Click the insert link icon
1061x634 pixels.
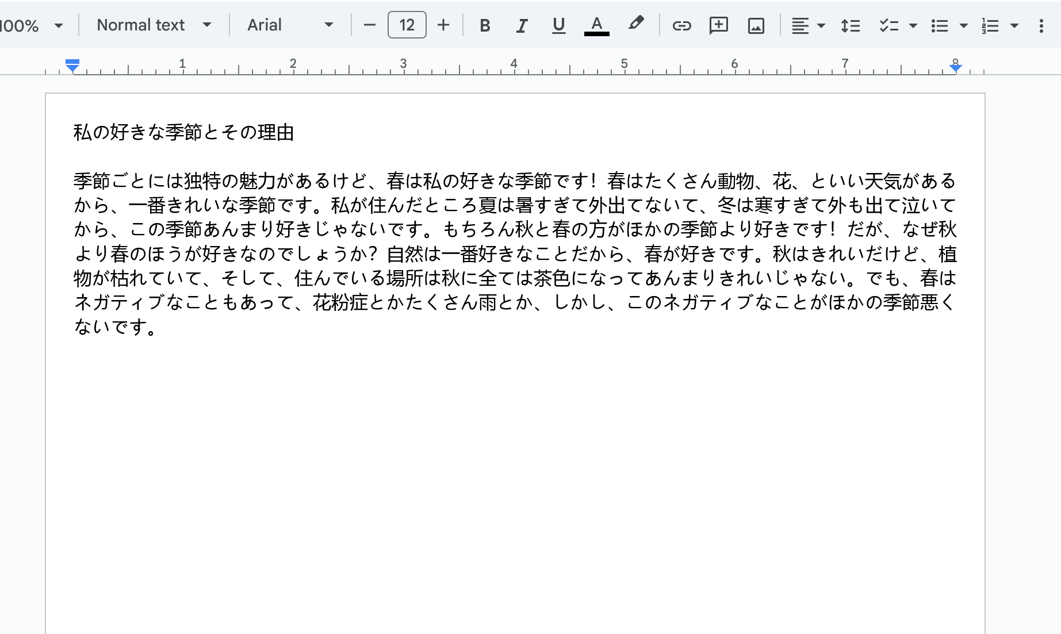click(681, 25)
